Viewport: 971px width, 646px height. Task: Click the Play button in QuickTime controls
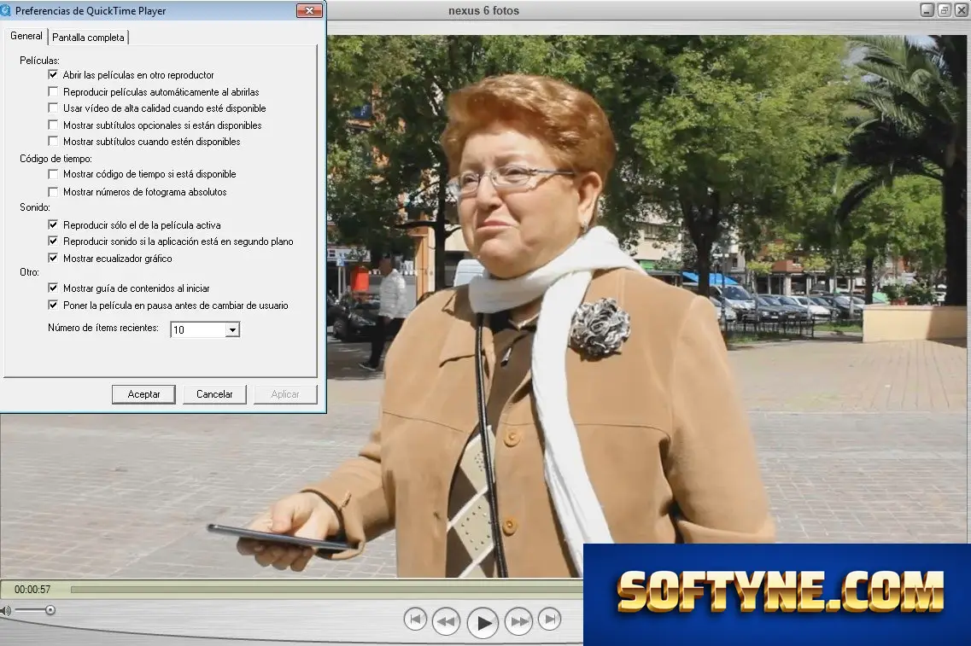point(483,622)
